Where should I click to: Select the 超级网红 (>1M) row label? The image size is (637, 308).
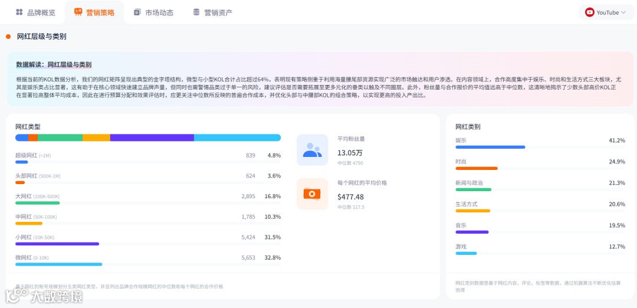(33, 155)
